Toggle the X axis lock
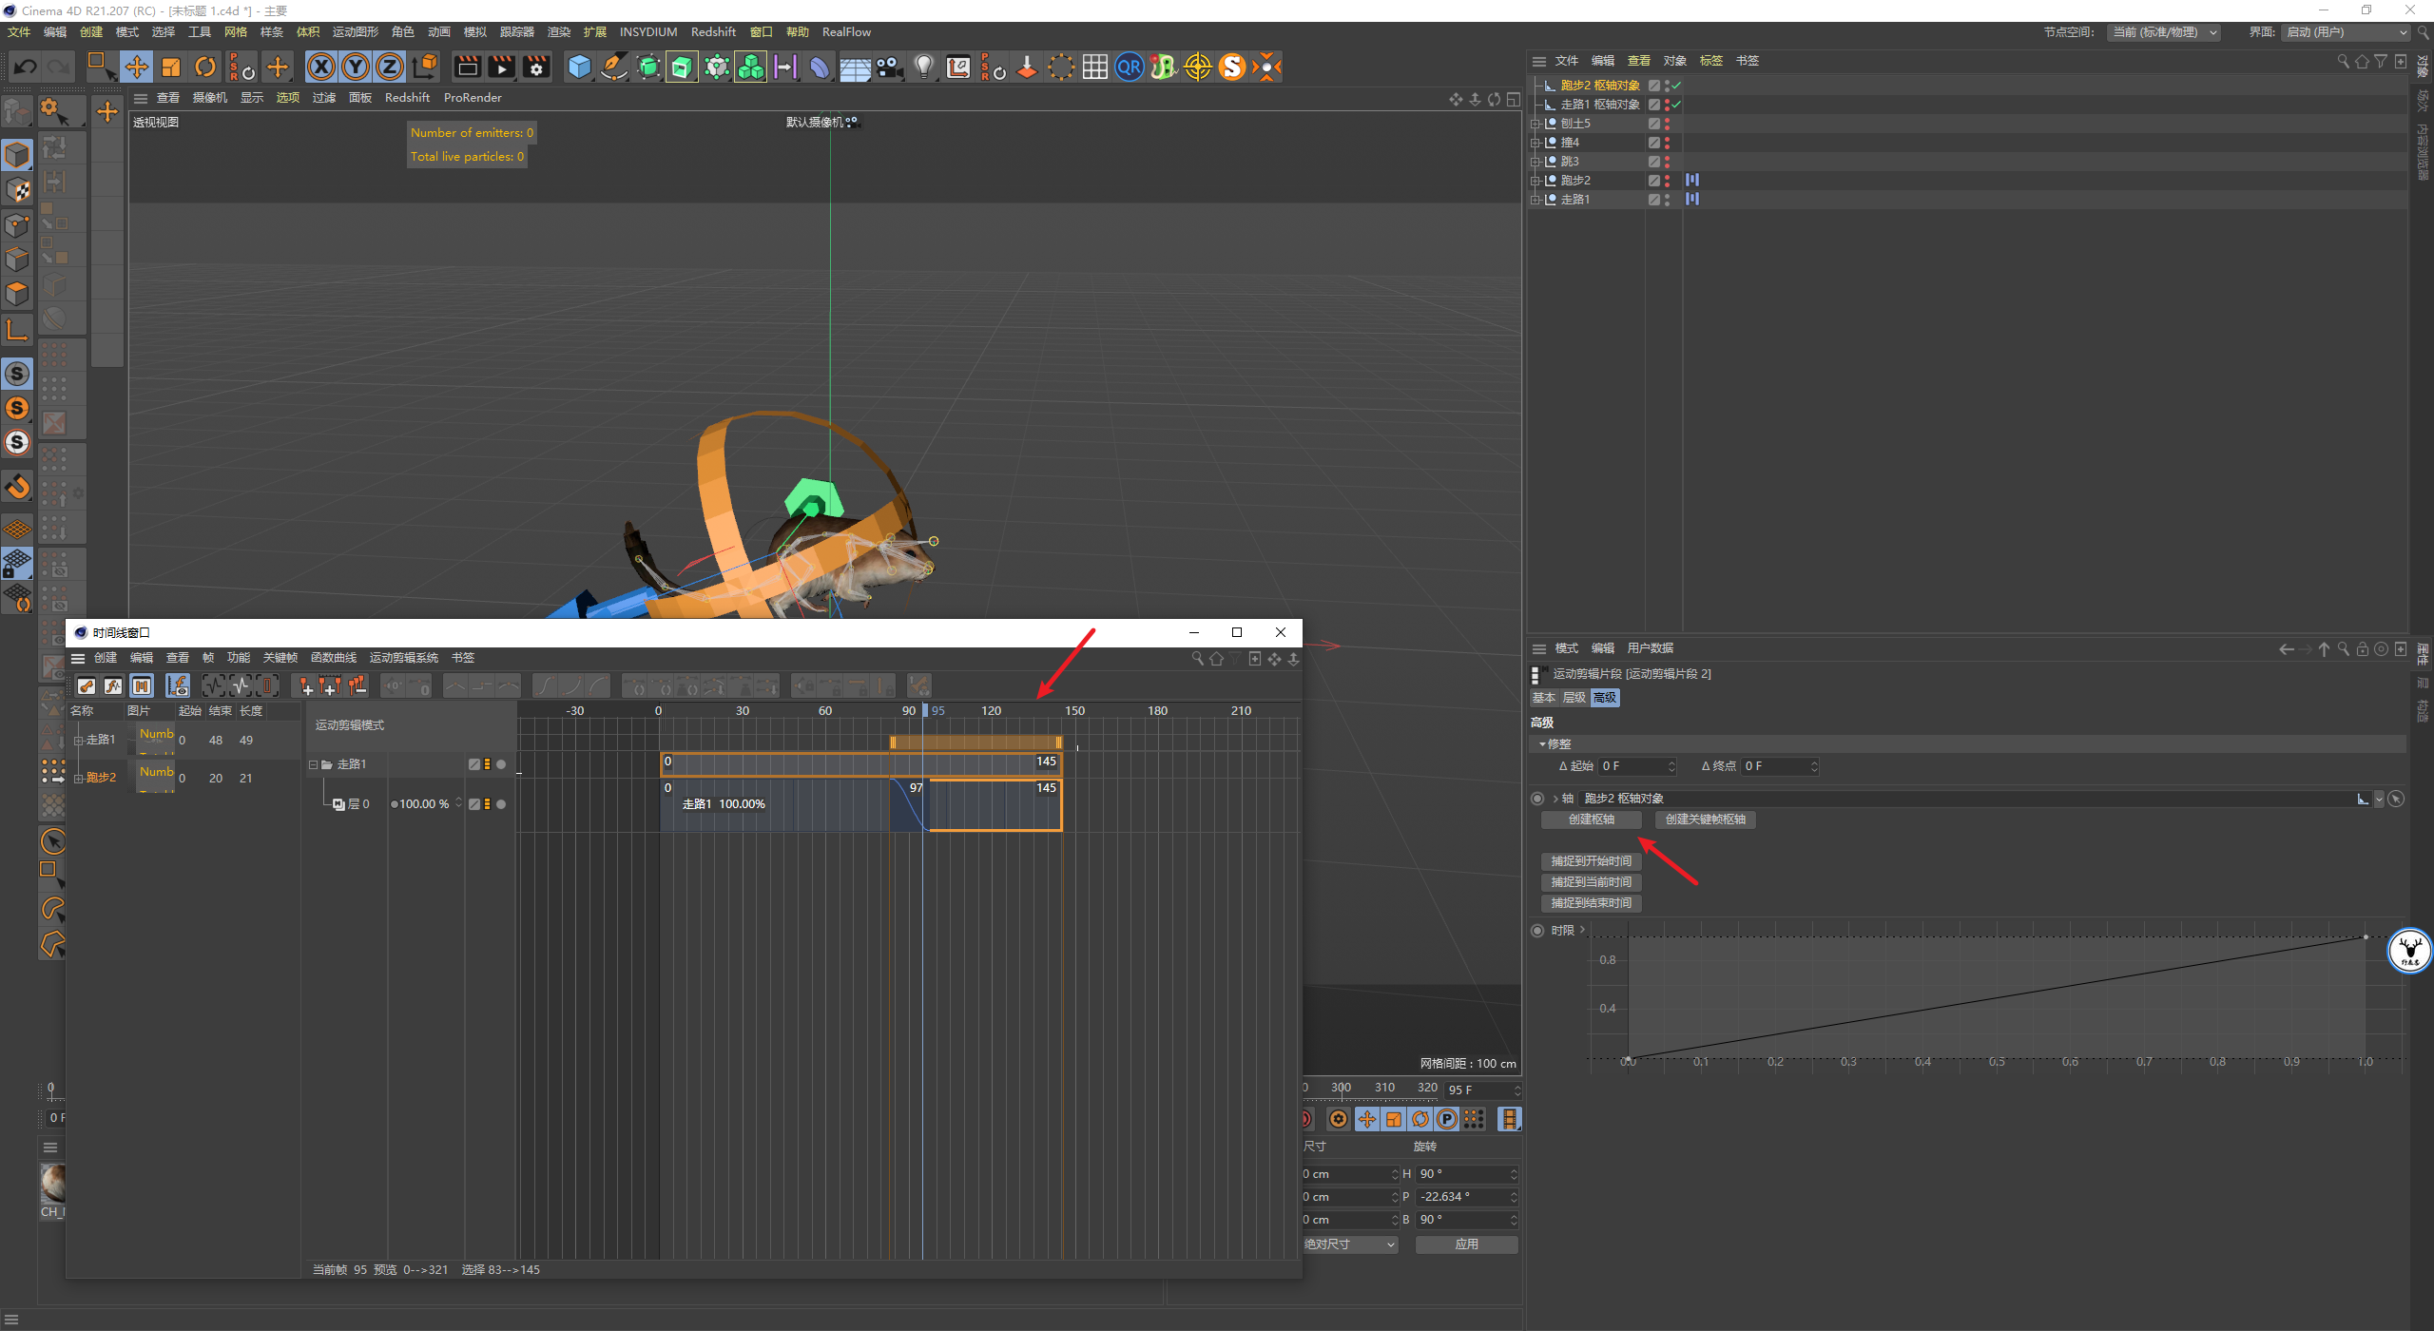 (321, 67)
